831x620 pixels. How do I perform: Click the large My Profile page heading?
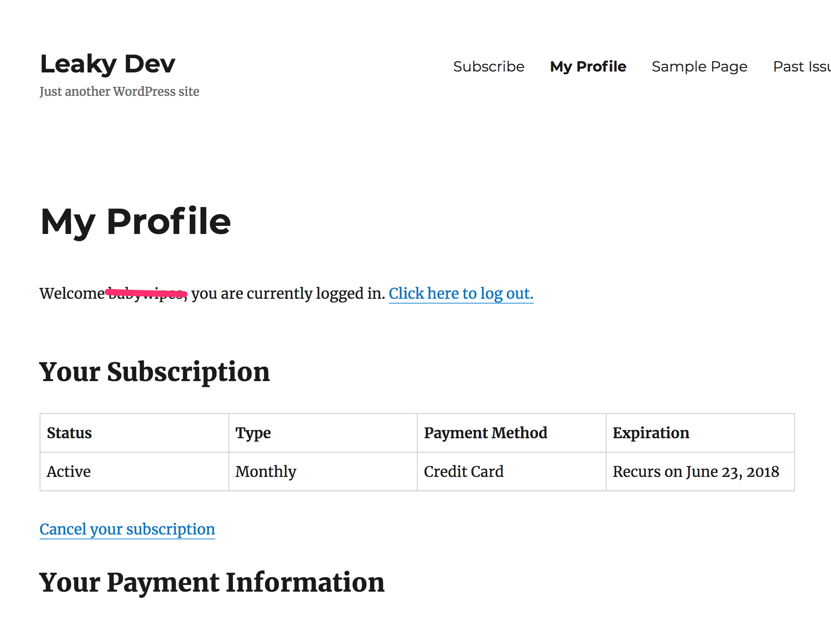coord(135,221)
